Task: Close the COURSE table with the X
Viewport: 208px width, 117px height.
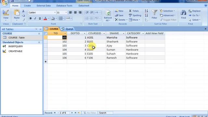Action: pos(205,29)
